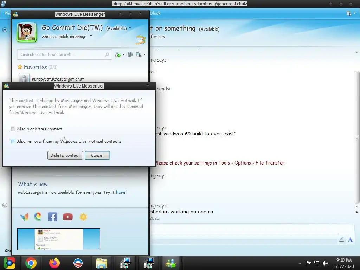
Task: Close the delete contact dialog
Action: pos(148,86)
